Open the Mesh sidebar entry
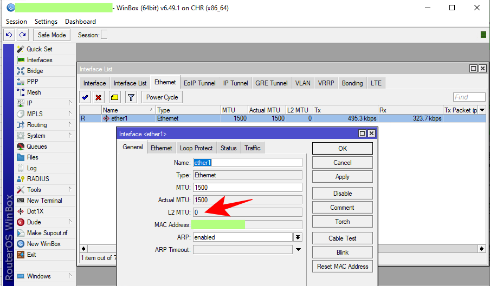This screenshot has width=490, height=286. pyautogui.click(x=34, y=92)
